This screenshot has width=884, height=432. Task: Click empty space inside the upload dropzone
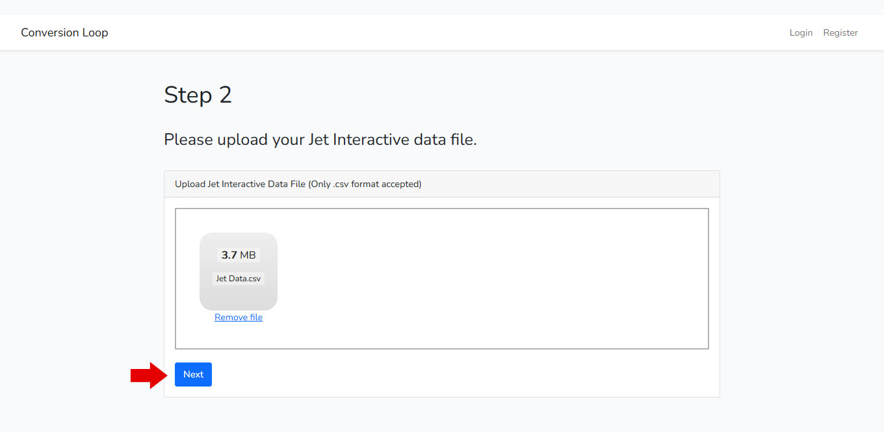[x=487, y=279]
